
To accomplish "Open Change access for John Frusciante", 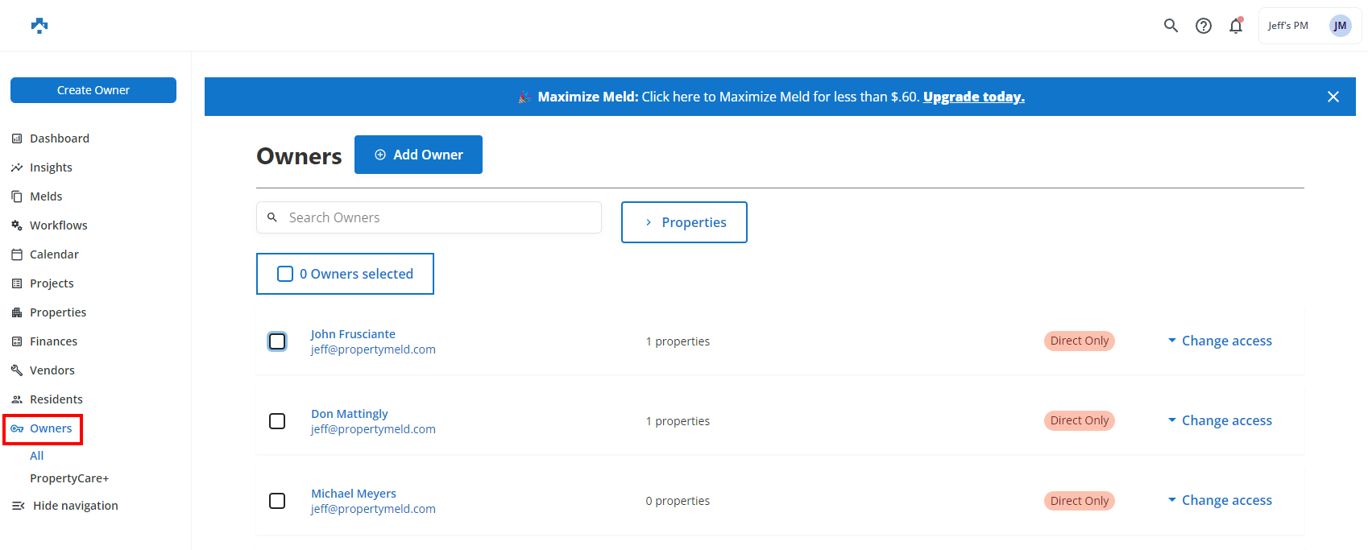I will (x=1220, y=341).
